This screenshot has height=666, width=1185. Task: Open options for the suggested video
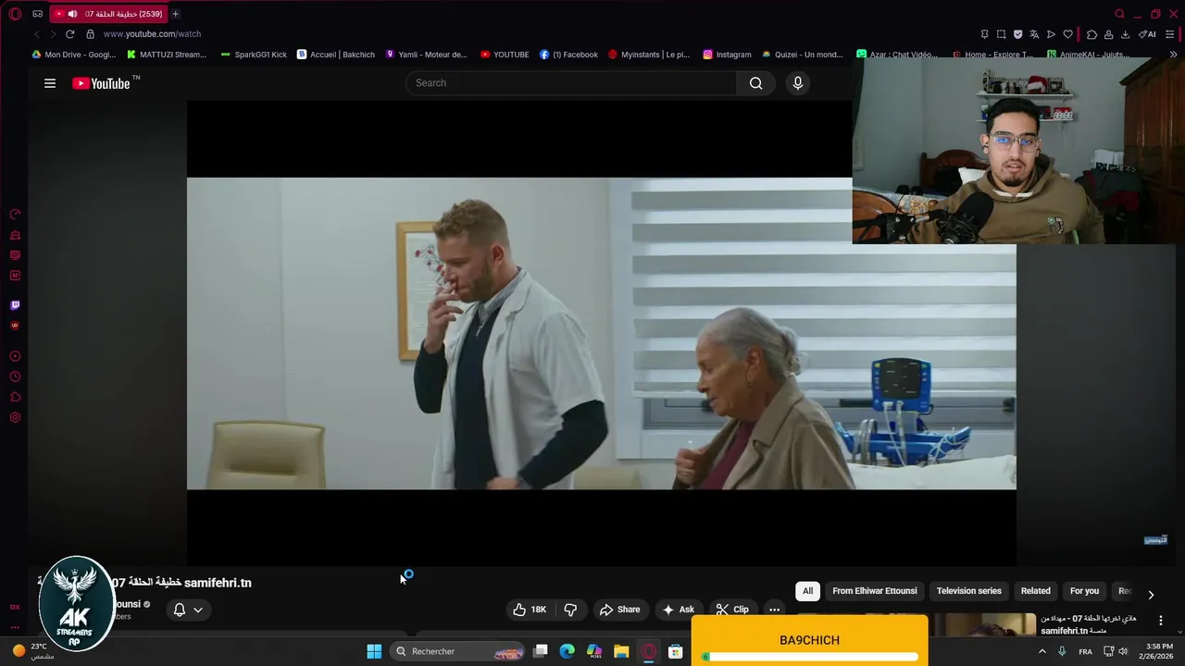1161,621
